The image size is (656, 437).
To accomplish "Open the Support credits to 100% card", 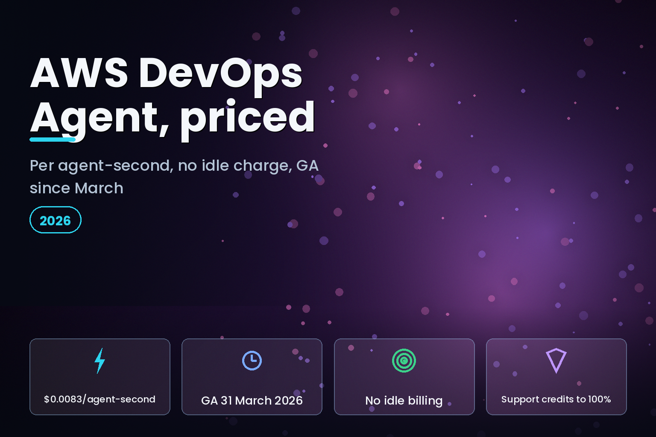I will tap(556, 377).
